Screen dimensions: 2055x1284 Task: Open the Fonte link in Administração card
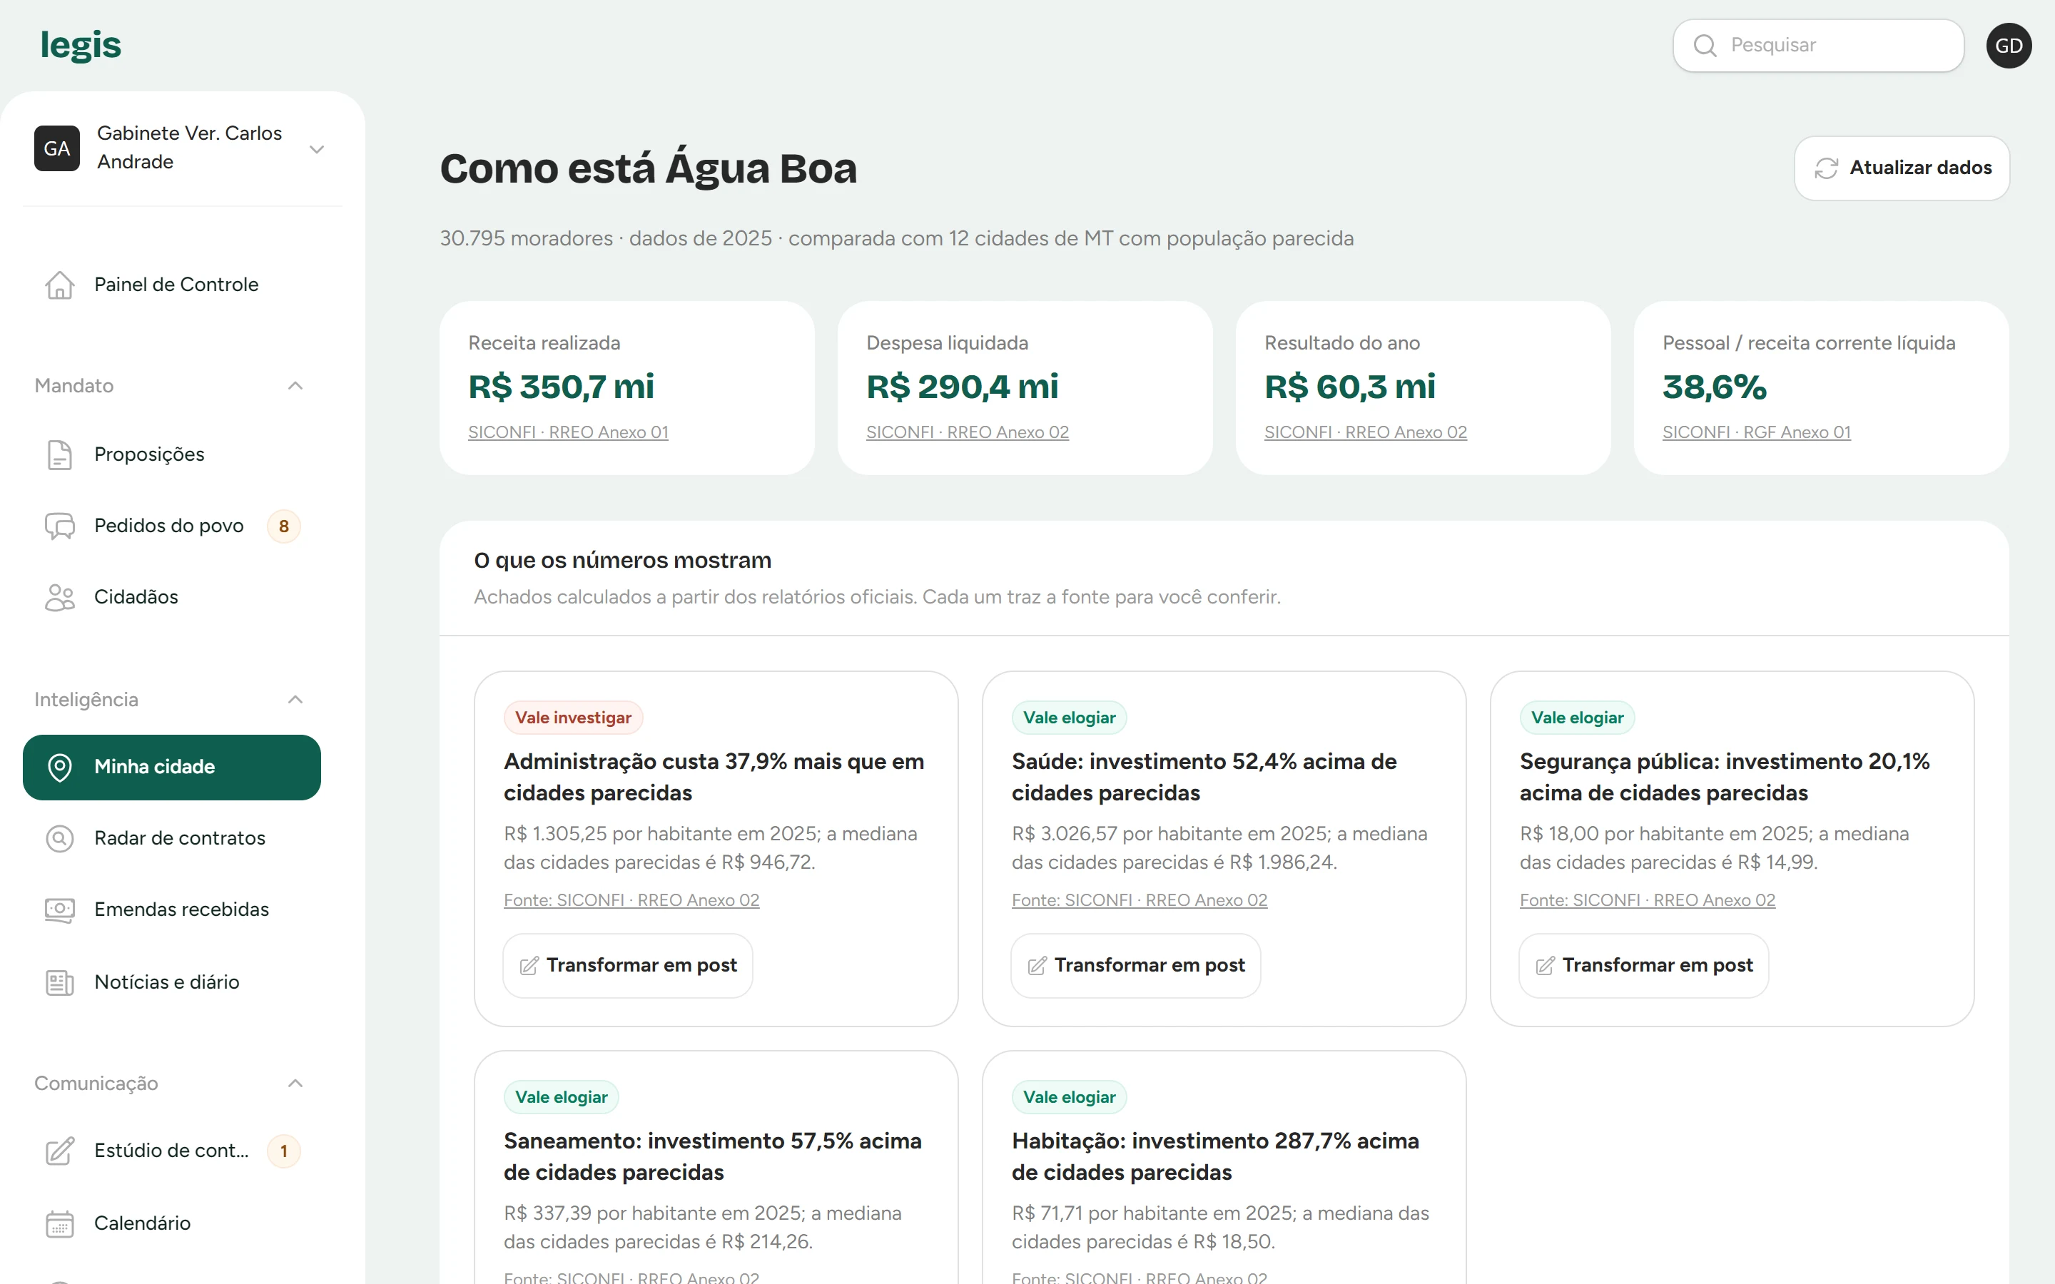click(631, 900)
